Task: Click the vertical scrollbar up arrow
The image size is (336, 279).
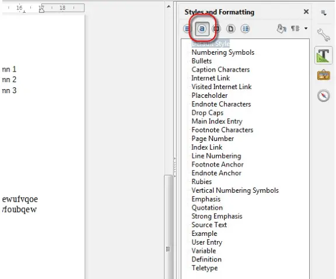Action: click(x=169, y=6)
